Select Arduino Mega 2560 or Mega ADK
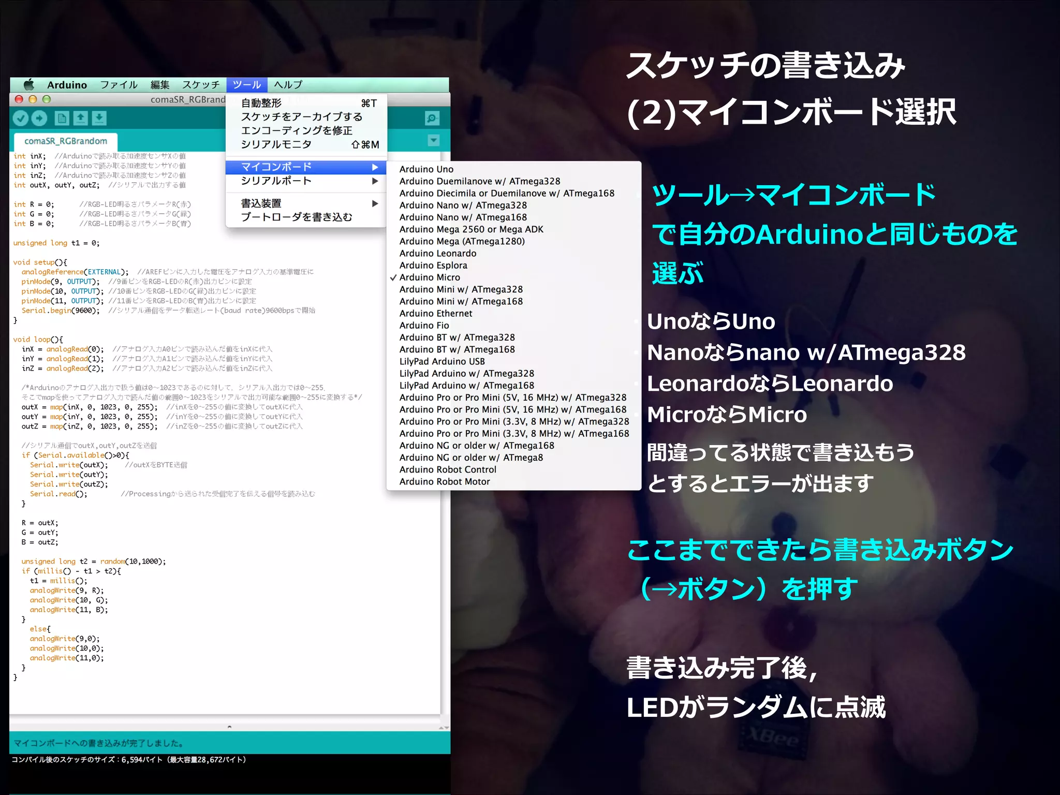Screen dimensions: 1060x795 tap(514, 229)
